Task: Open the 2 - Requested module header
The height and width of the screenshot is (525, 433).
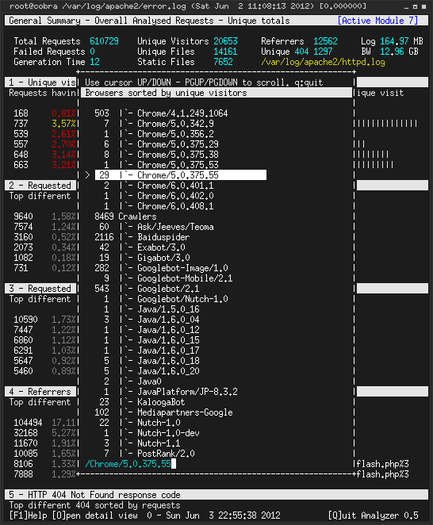Action: 41,186
